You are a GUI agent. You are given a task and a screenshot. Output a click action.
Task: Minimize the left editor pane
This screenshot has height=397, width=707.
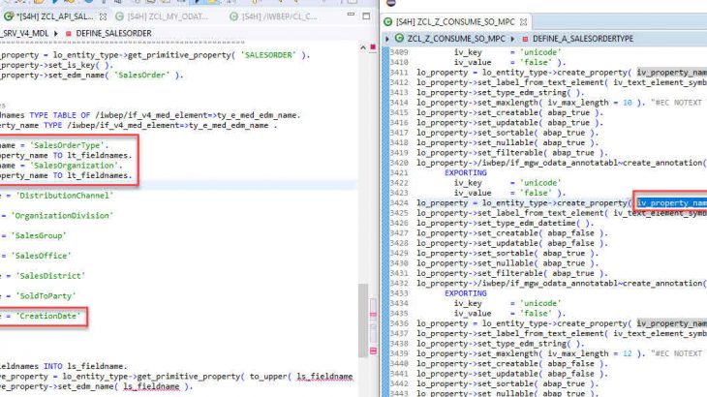pyautogui.click(x=351, y=15)
